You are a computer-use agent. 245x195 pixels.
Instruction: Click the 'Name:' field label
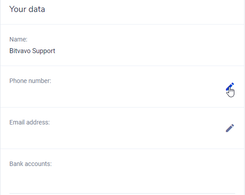[18, 39]
